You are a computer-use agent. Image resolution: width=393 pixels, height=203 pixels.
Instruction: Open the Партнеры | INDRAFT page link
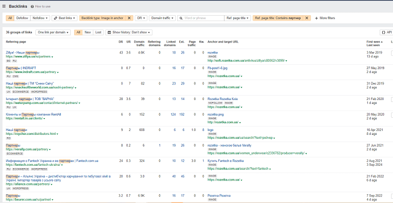[21, 68]
